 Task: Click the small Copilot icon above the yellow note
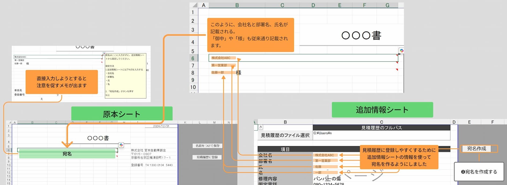pyautogui.click(x=104, y=53)
